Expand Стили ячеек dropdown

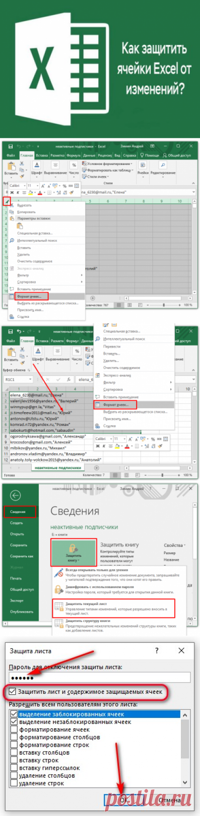[95, 177]
